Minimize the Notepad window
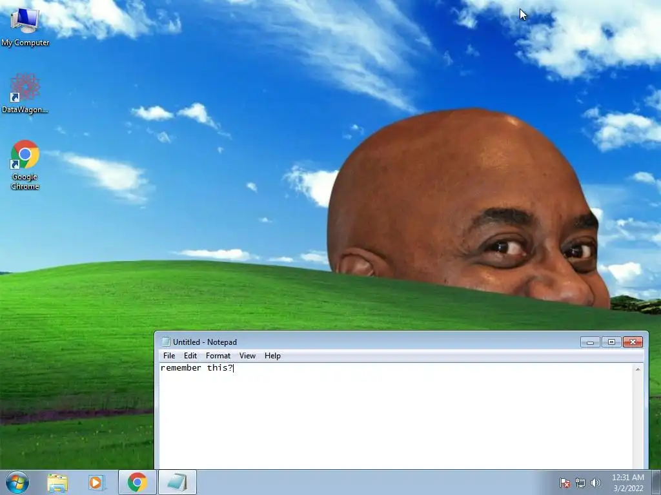This screenshot has width=661, height=495. pos(590,342)
